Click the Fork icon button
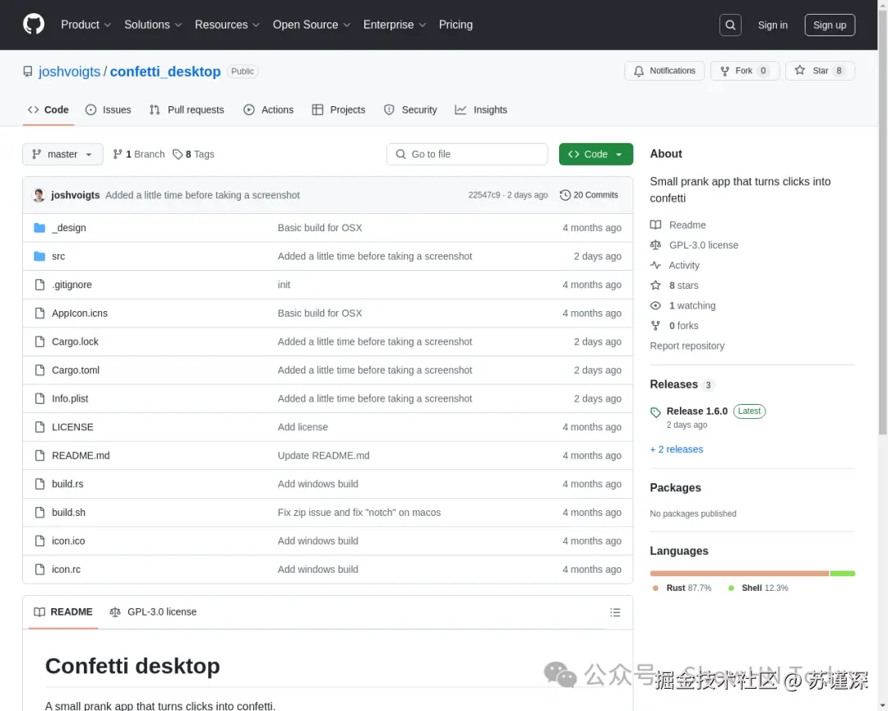This screenshot has width=888, height=711. click(x=724, y=71)
